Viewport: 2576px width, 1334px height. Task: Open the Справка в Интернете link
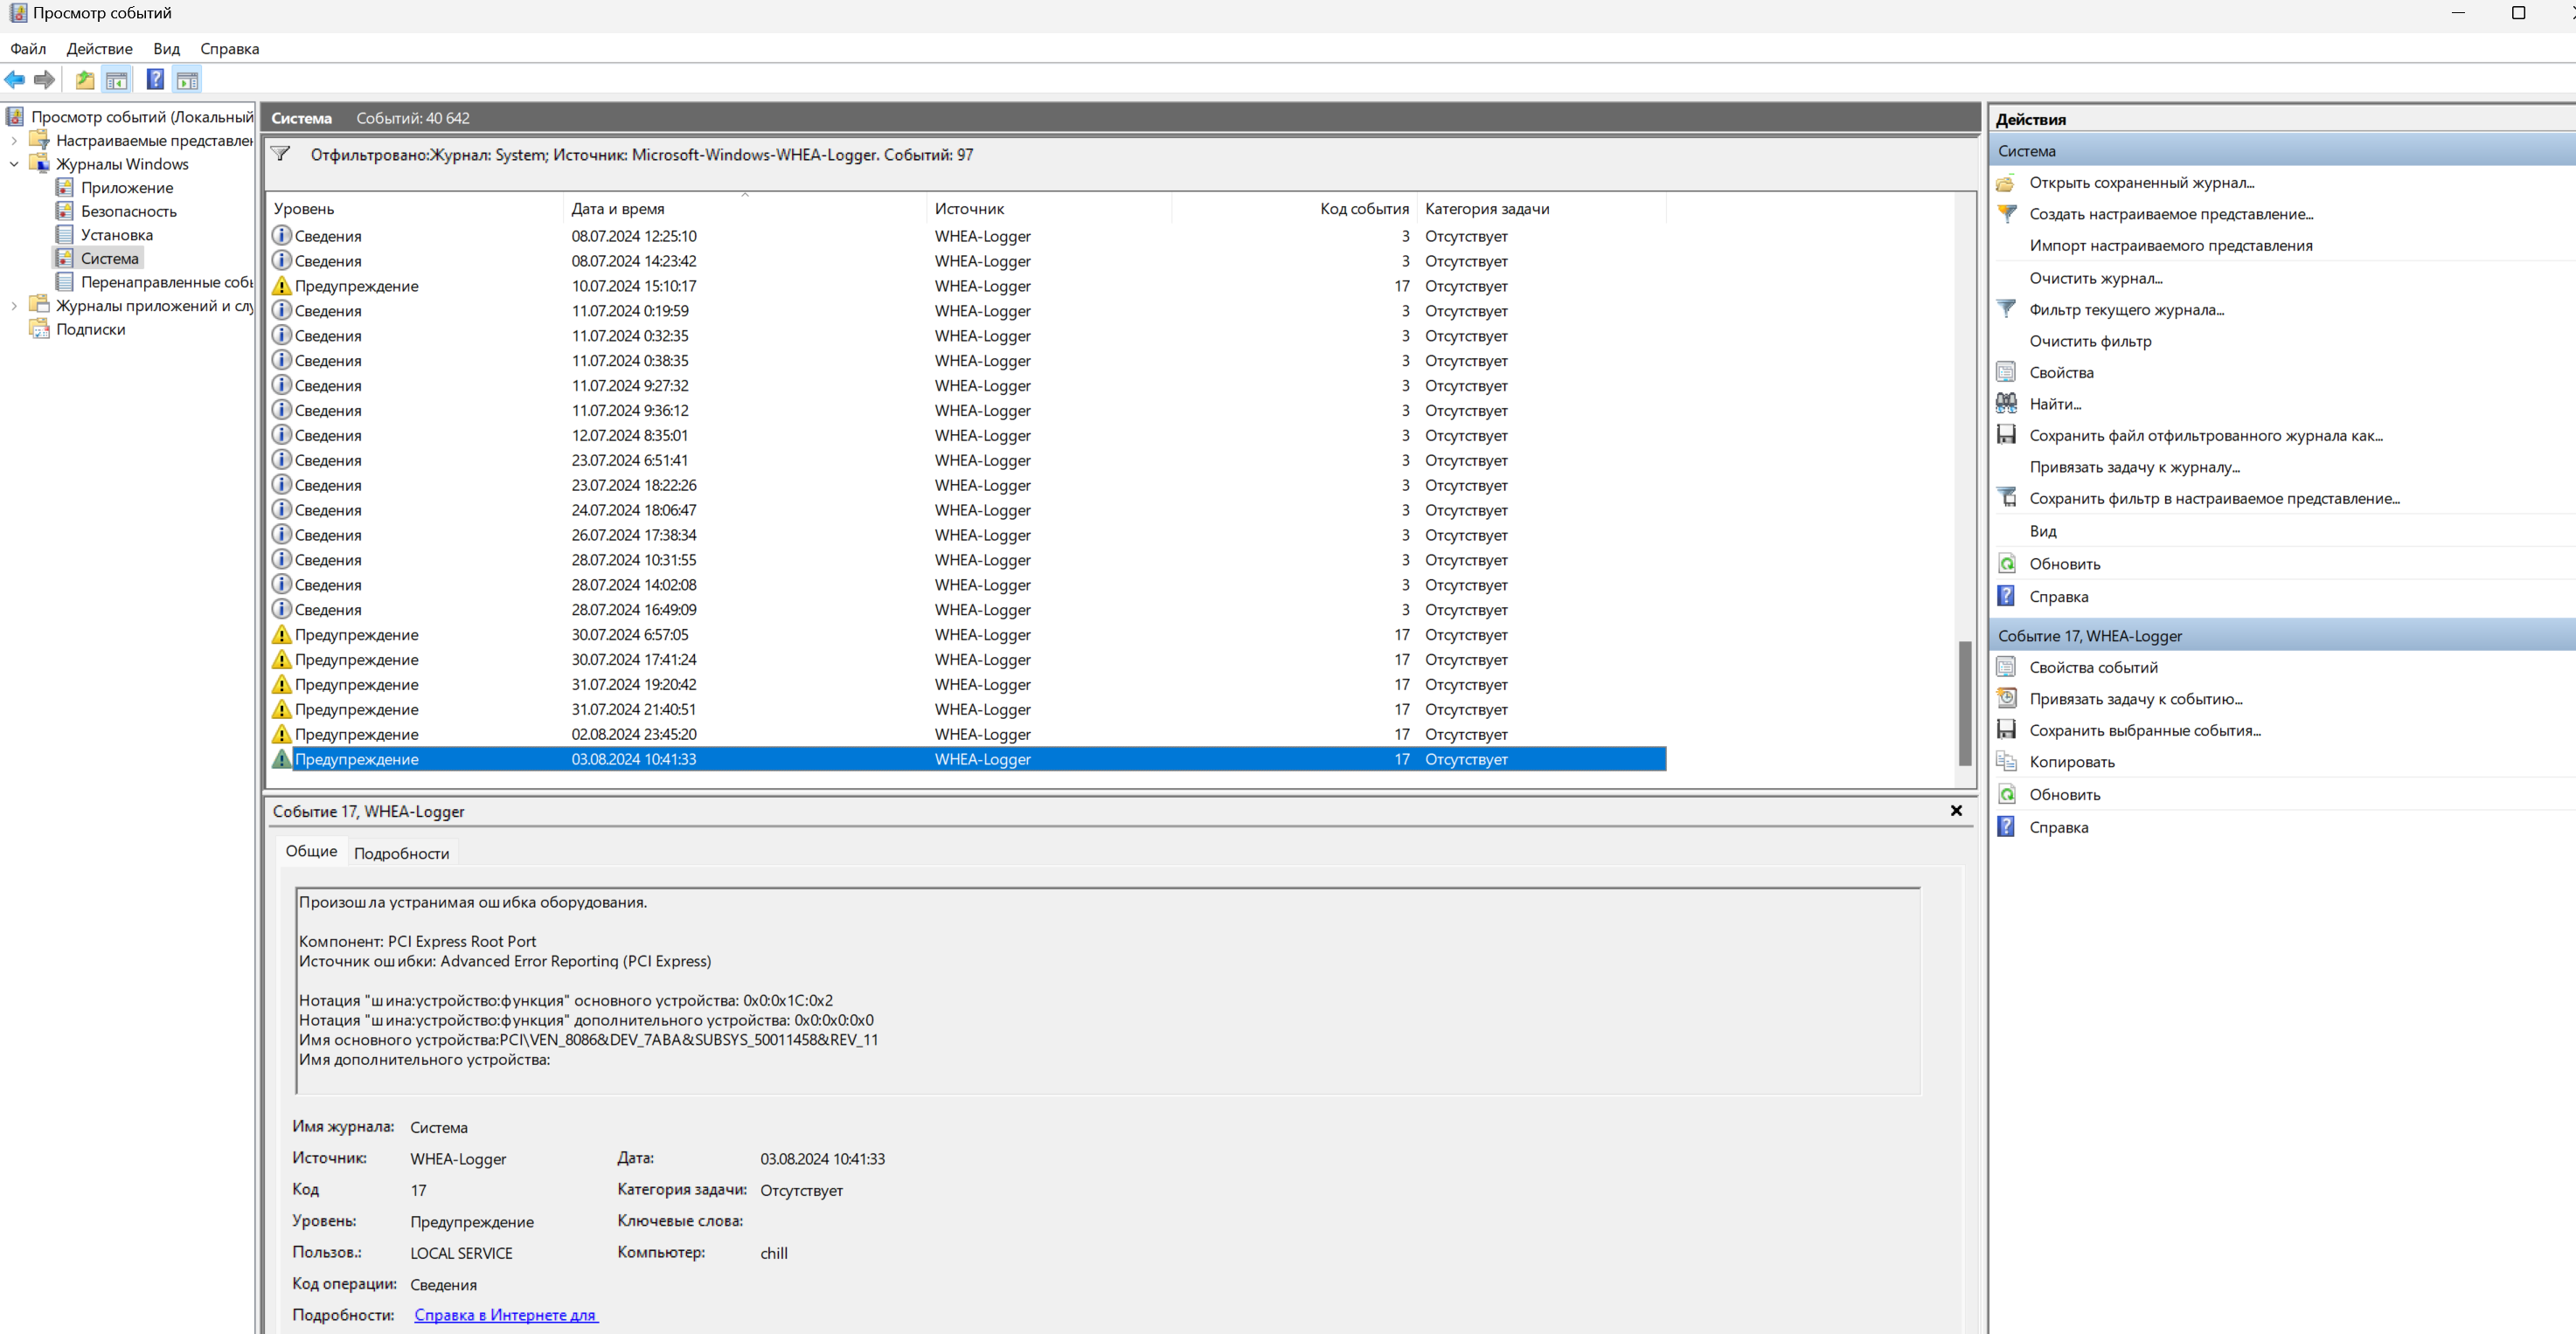[x=505, y=1315]
